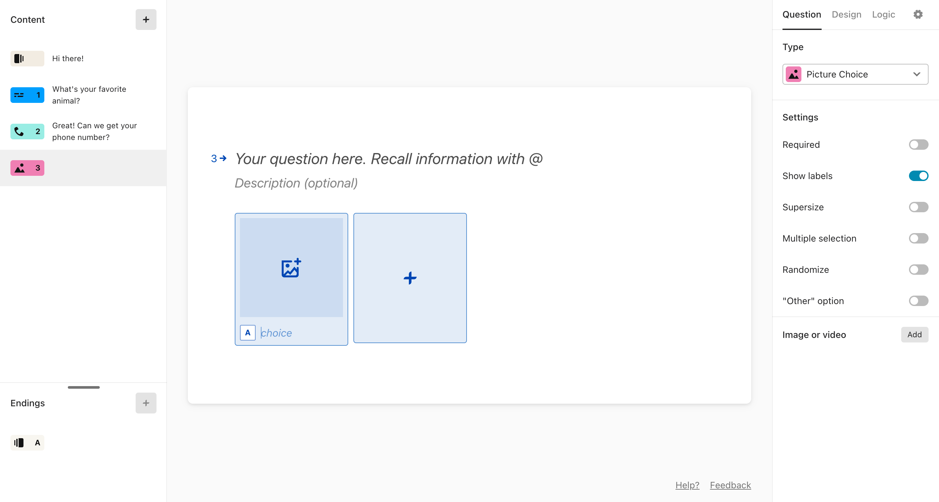This screenshot has width=939, height=502.
Task: Open the Feedback link
Action: [730, 485]
